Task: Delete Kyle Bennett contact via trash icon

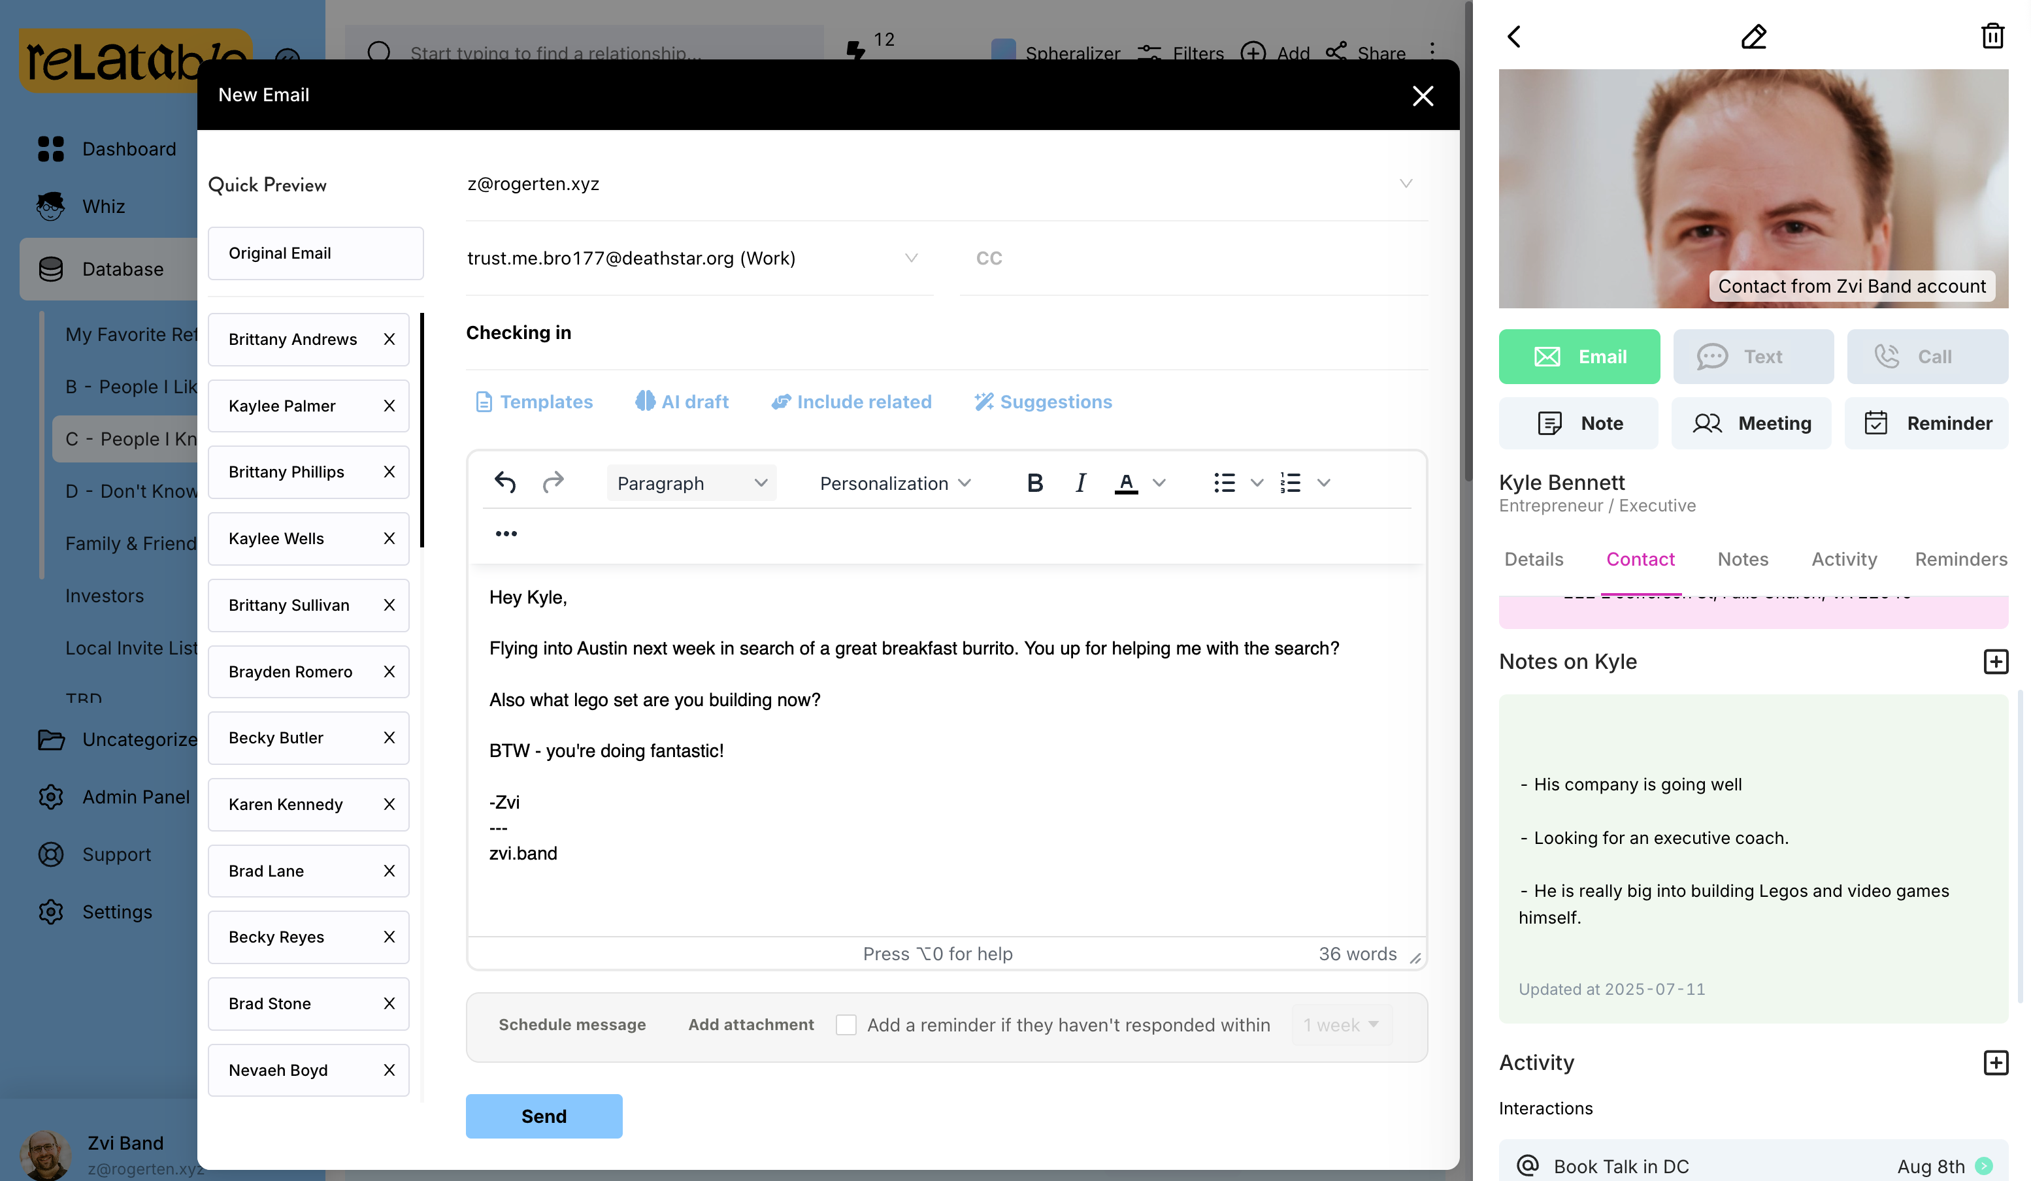Action: [1992, 35]
